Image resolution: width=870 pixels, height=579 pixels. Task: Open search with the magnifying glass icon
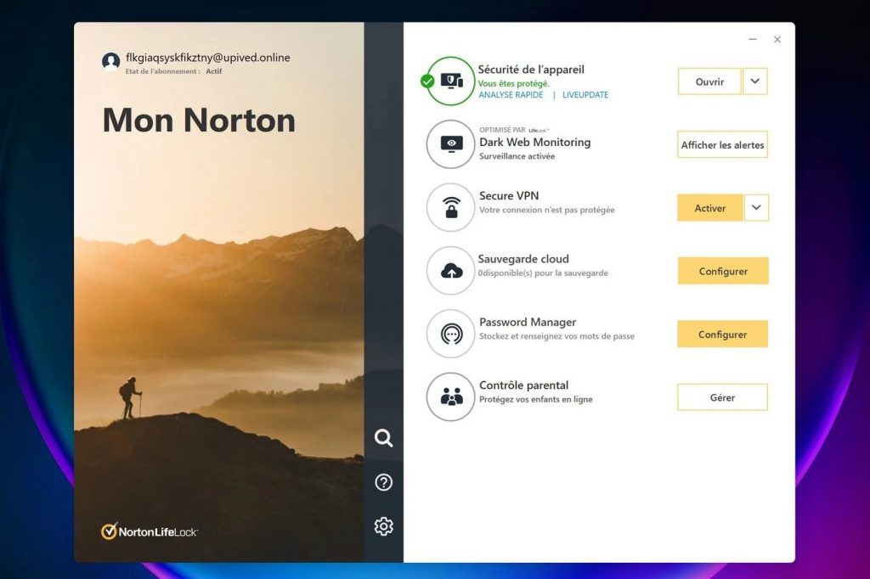tap(384, 438)
